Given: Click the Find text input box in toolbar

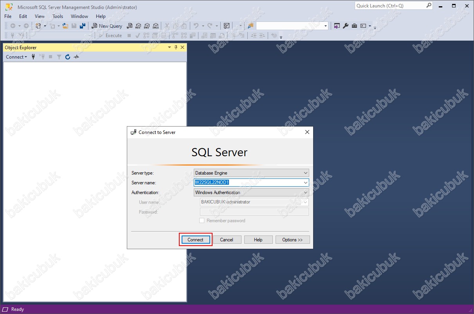Looking at the screenshot, I should coord(290,26).
